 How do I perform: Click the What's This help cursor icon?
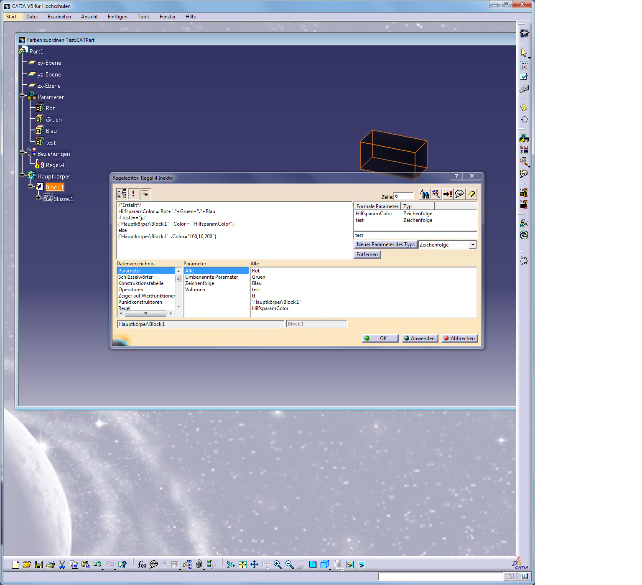click(x=122, y=565)
